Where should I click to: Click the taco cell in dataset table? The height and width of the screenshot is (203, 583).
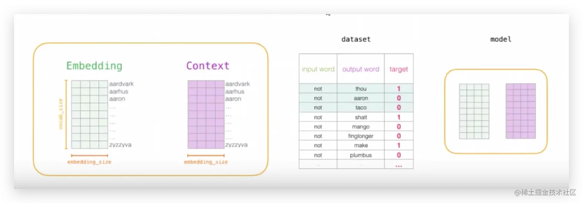pyautogui.click(x=361, y=108)
